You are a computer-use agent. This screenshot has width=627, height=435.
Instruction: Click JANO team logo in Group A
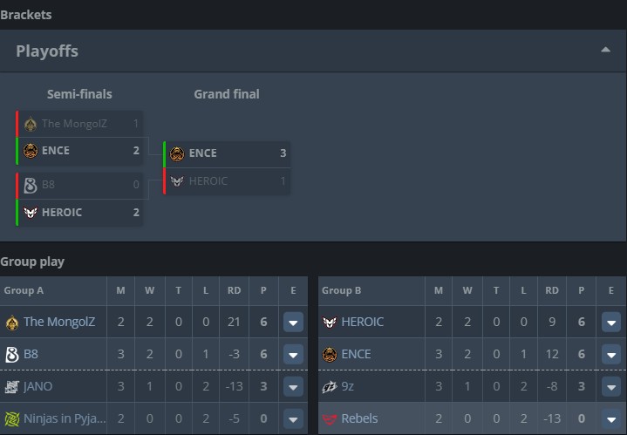click(12, 386)
